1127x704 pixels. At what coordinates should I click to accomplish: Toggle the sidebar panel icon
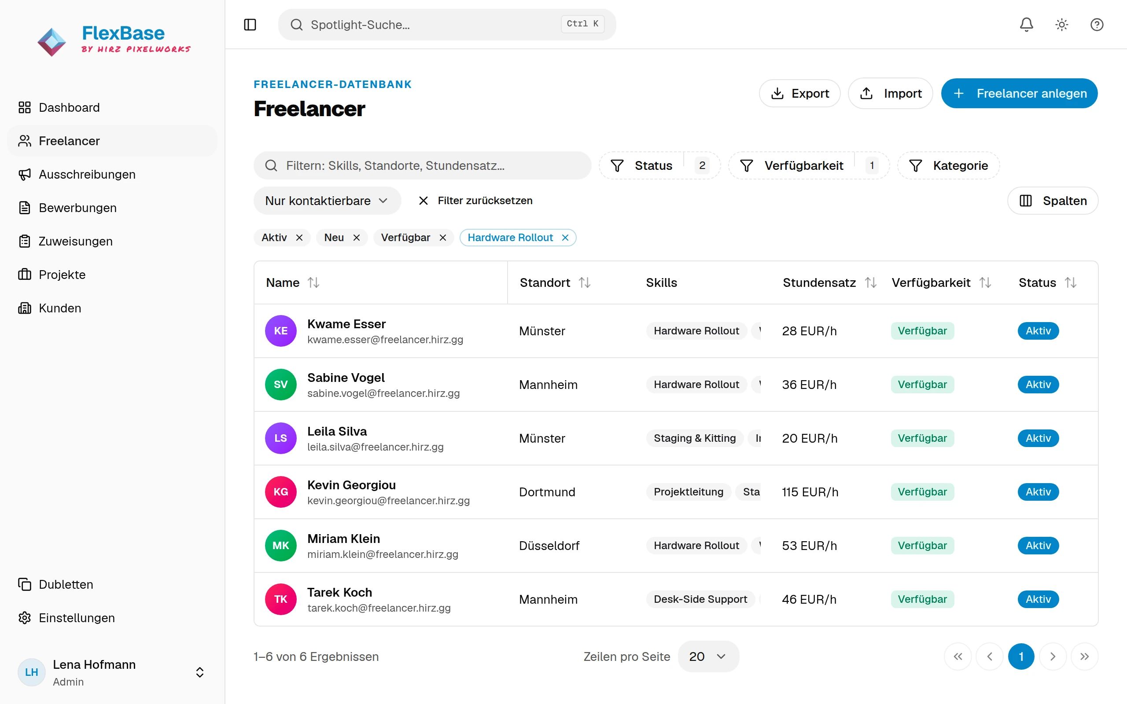pyautogui.click(x=250, y=25)
